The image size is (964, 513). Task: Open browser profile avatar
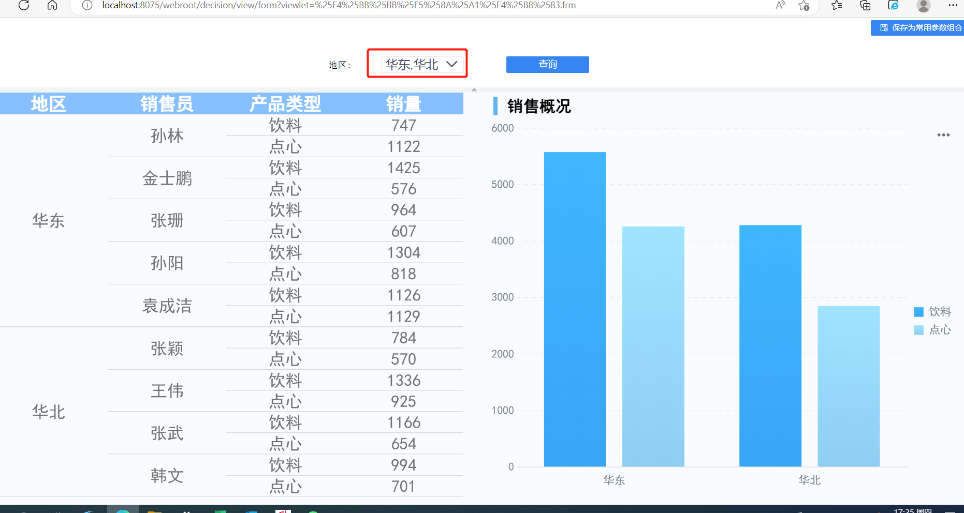[x=923, y=6]
